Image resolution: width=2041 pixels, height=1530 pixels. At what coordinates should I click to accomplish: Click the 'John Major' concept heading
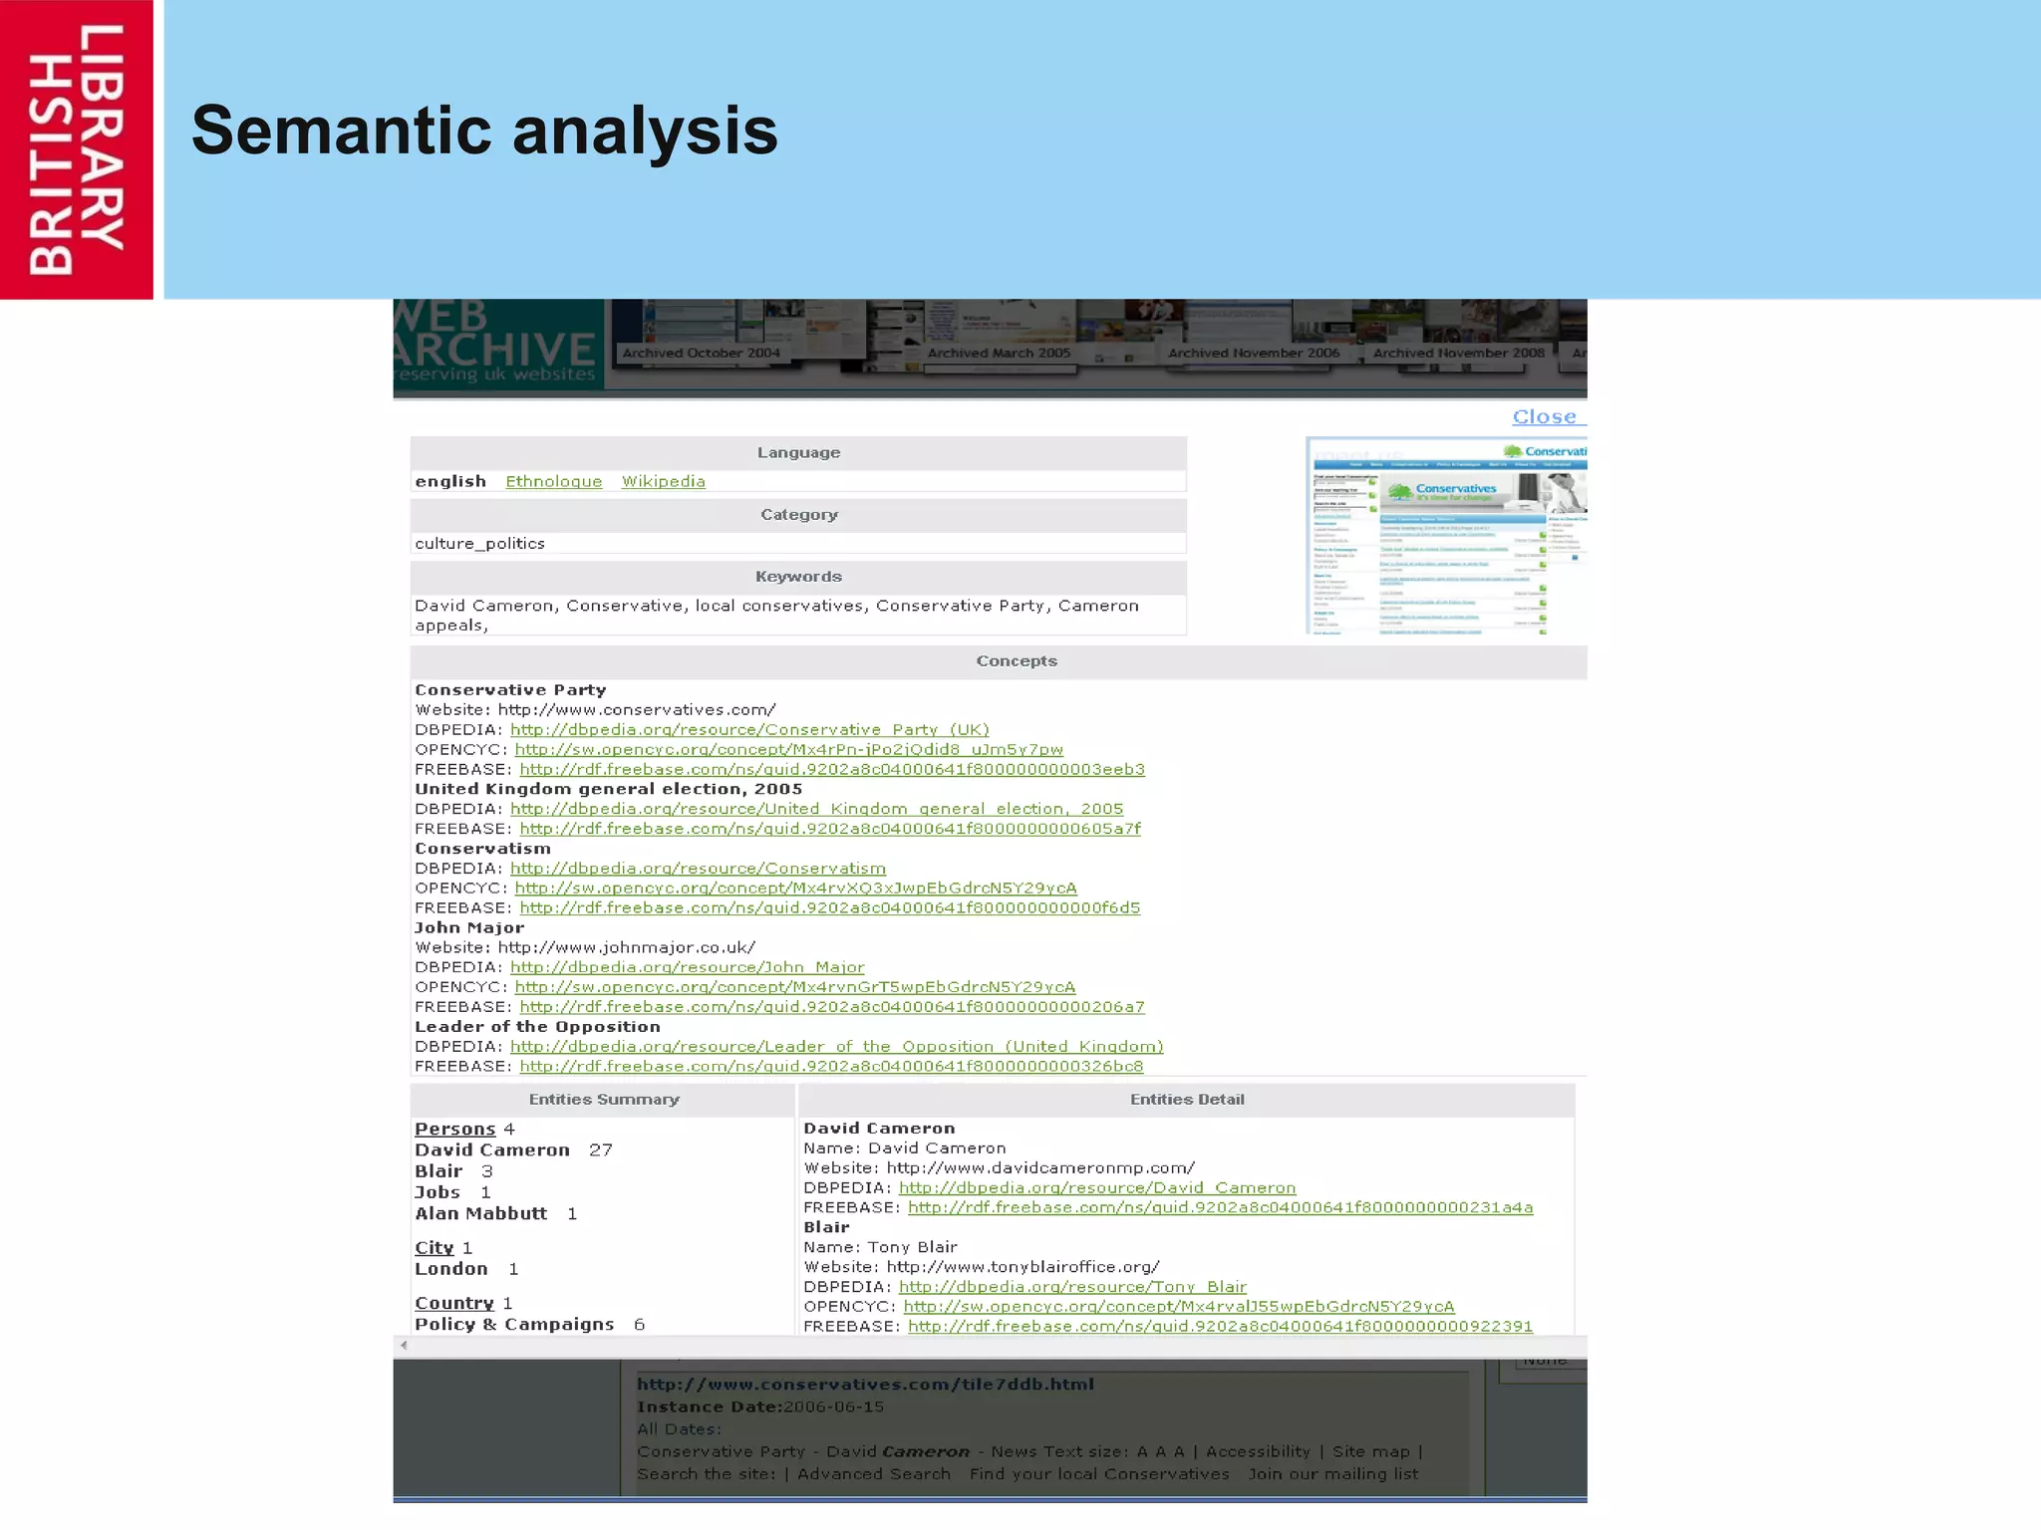469,927
